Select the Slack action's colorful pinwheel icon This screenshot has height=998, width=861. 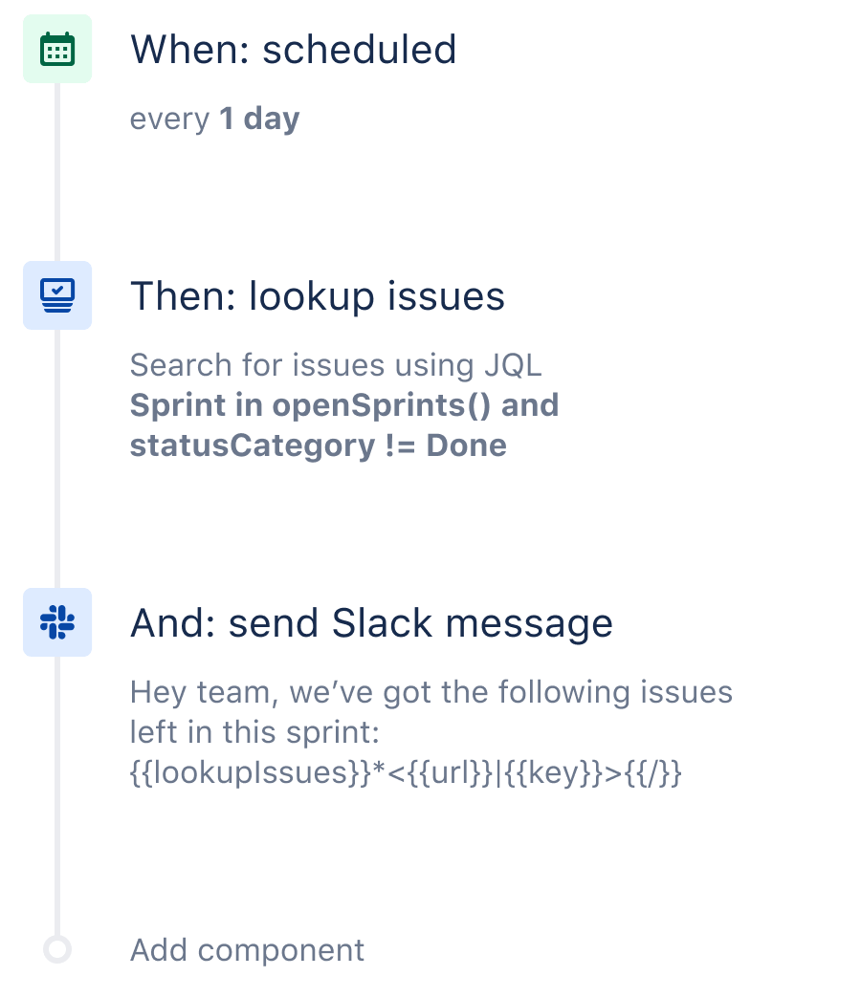click(x=57, y=622)
